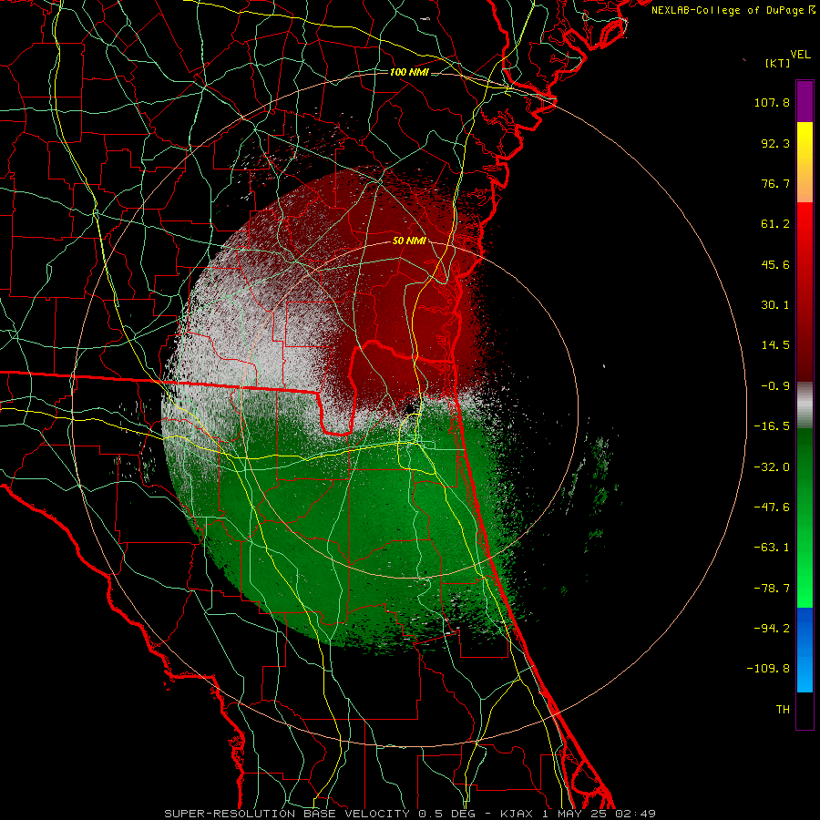Click the yellow segment of the velocity color bar
The width and height of the screenshot is (820, 820).
805,162
